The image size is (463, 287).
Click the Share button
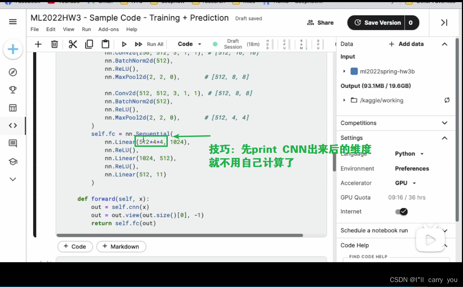click(320, 23)
